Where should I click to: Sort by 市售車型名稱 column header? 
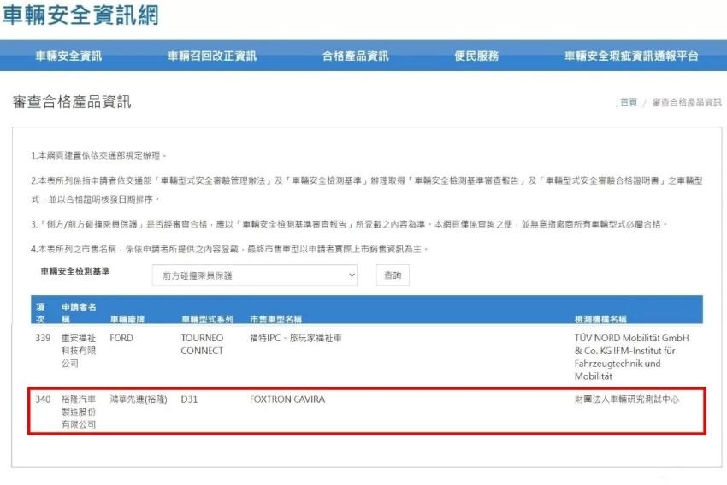(276, 319)
